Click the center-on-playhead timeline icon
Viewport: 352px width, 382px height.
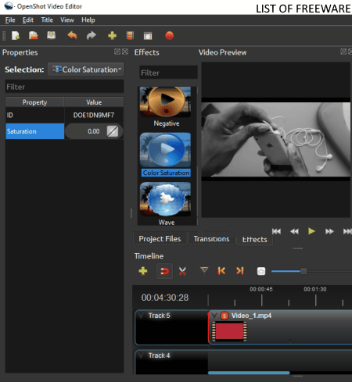pyautogui.click(x=261, y=271)
